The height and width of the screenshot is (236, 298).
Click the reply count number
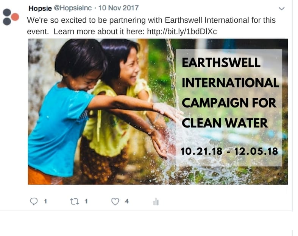click(45, 201)
